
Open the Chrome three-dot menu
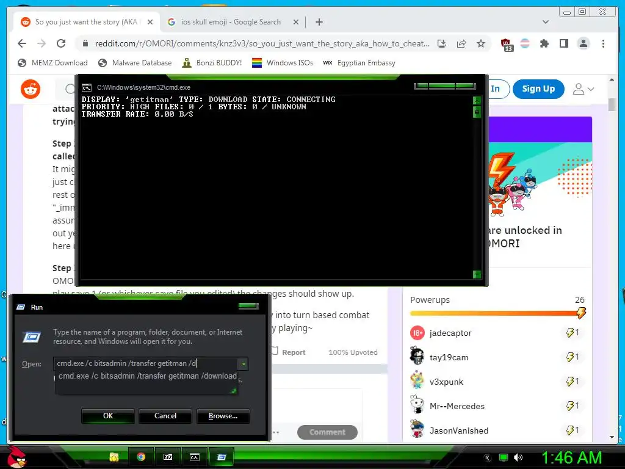603,43
